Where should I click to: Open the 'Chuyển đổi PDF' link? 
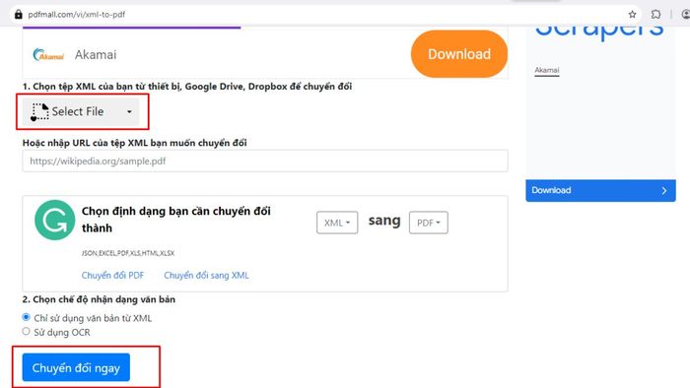112,276
